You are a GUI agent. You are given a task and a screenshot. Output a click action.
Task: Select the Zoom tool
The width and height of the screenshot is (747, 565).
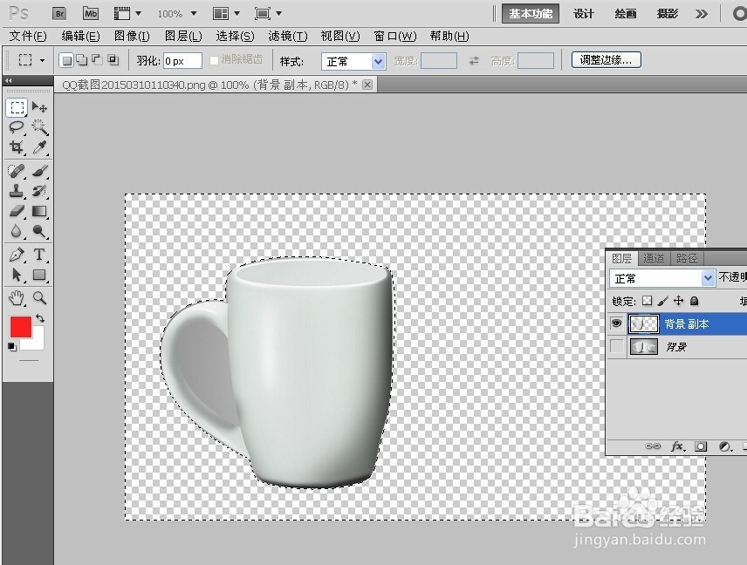coord(39,298)
